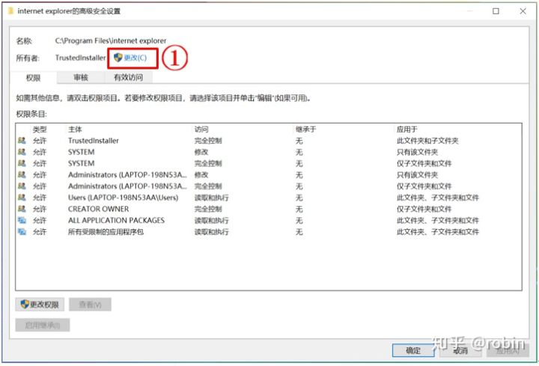Click the icon on the Users row
The width and height of the screenshot is (539, 366).
(x=22, y=198)
